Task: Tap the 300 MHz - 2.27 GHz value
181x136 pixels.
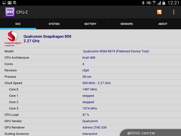Action: pos(96,83)
